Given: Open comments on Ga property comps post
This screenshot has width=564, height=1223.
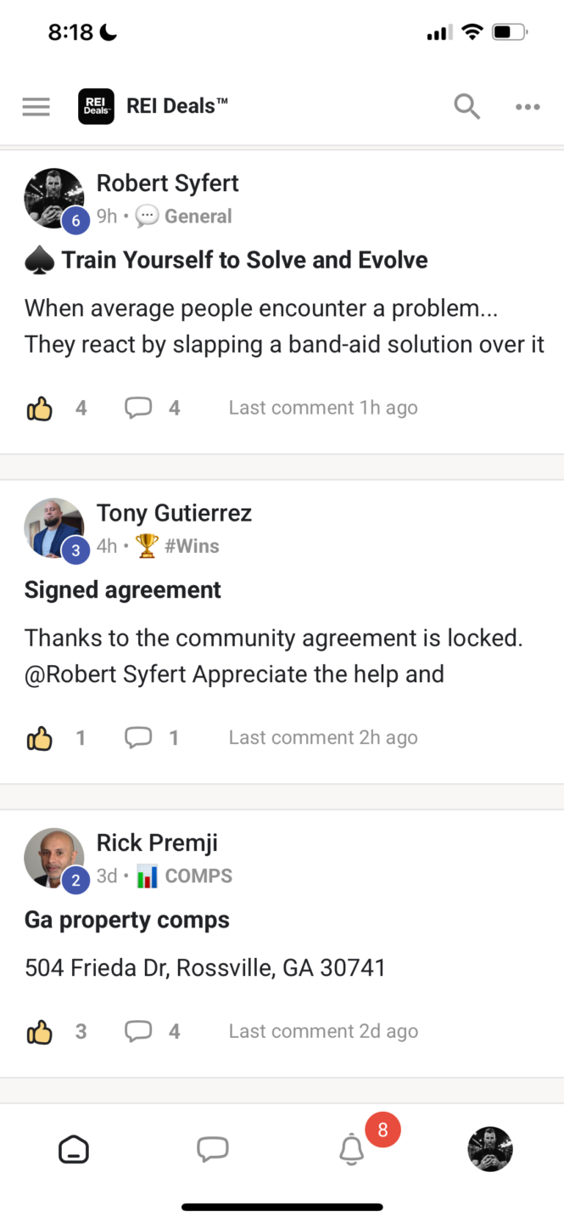Looking at the screenshot, I should [139, 1032].
